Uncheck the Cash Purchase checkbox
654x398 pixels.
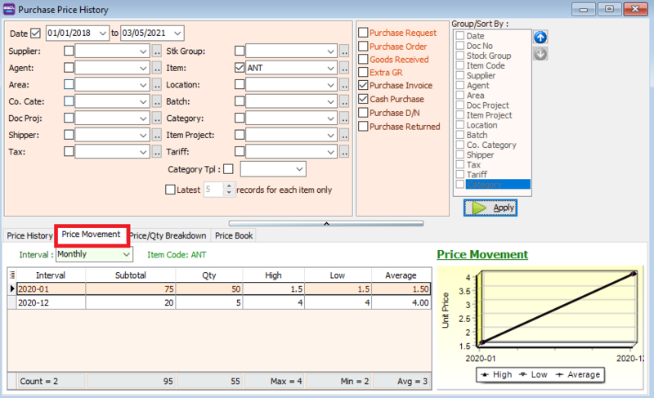(363, 99)
